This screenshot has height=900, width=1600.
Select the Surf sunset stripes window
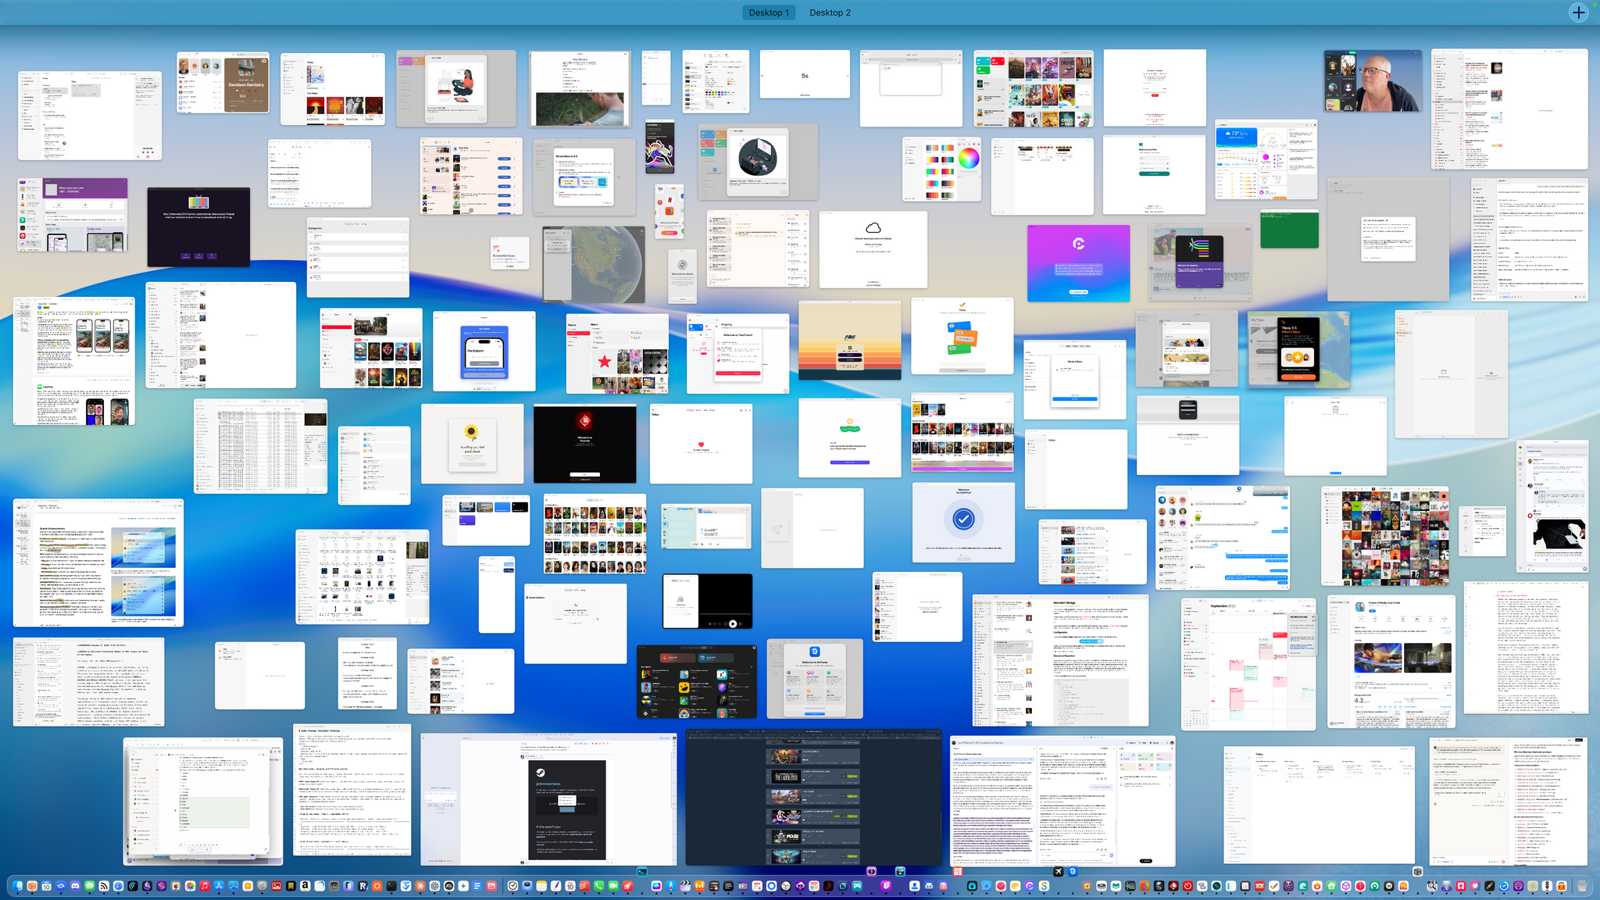pyautogui.click(x=849, y=340)
